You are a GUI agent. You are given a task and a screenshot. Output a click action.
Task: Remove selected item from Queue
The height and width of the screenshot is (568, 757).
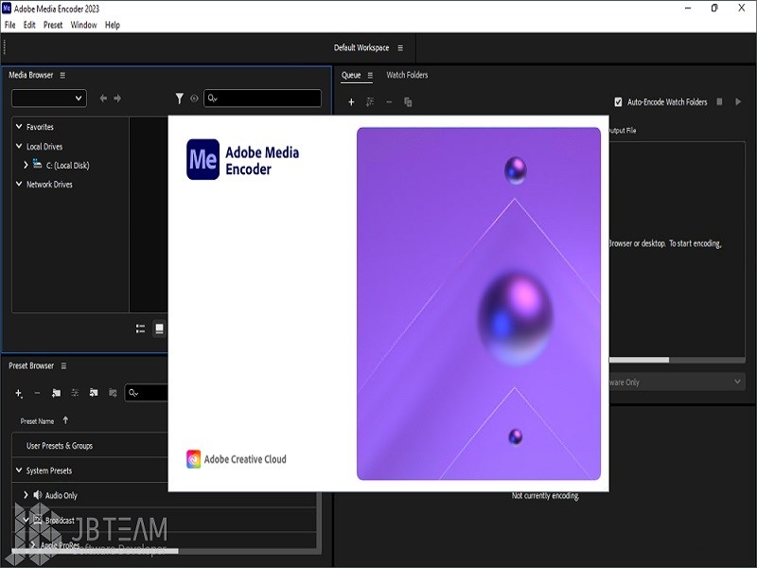[389, 102]
